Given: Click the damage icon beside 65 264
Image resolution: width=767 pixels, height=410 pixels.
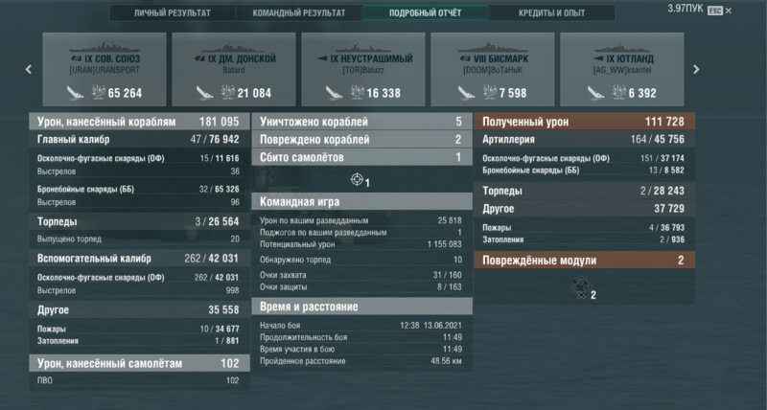Looking at the screenshot, I should (x=100, y=93).
